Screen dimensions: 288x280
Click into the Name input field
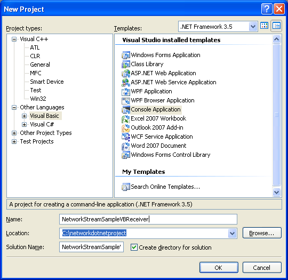coord(148,219)
